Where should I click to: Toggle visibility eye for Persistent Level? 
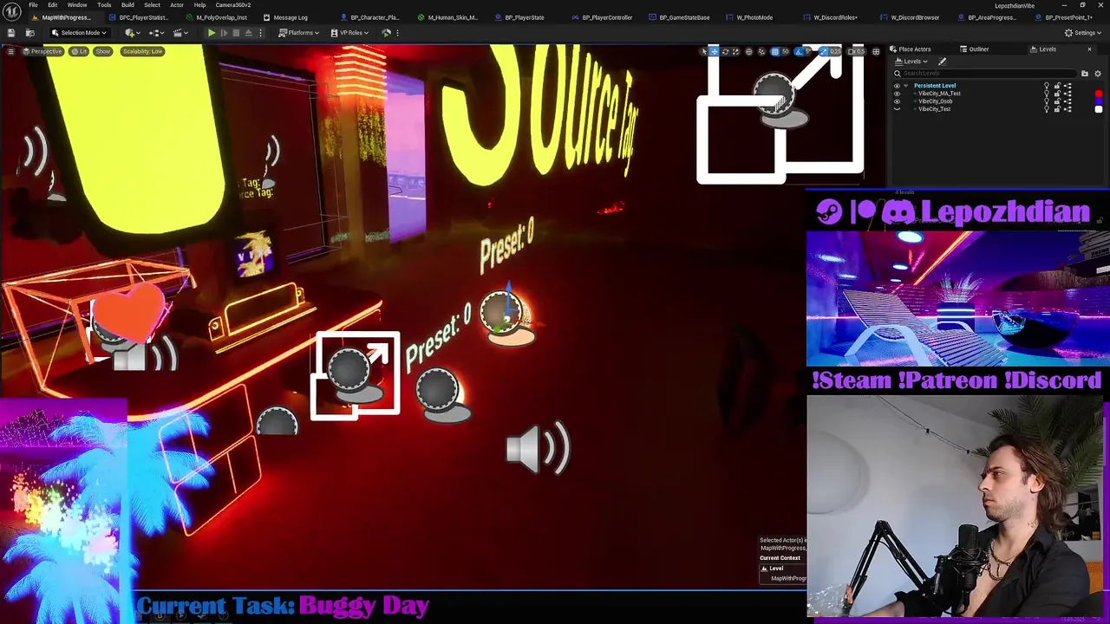tap(897, 86)
